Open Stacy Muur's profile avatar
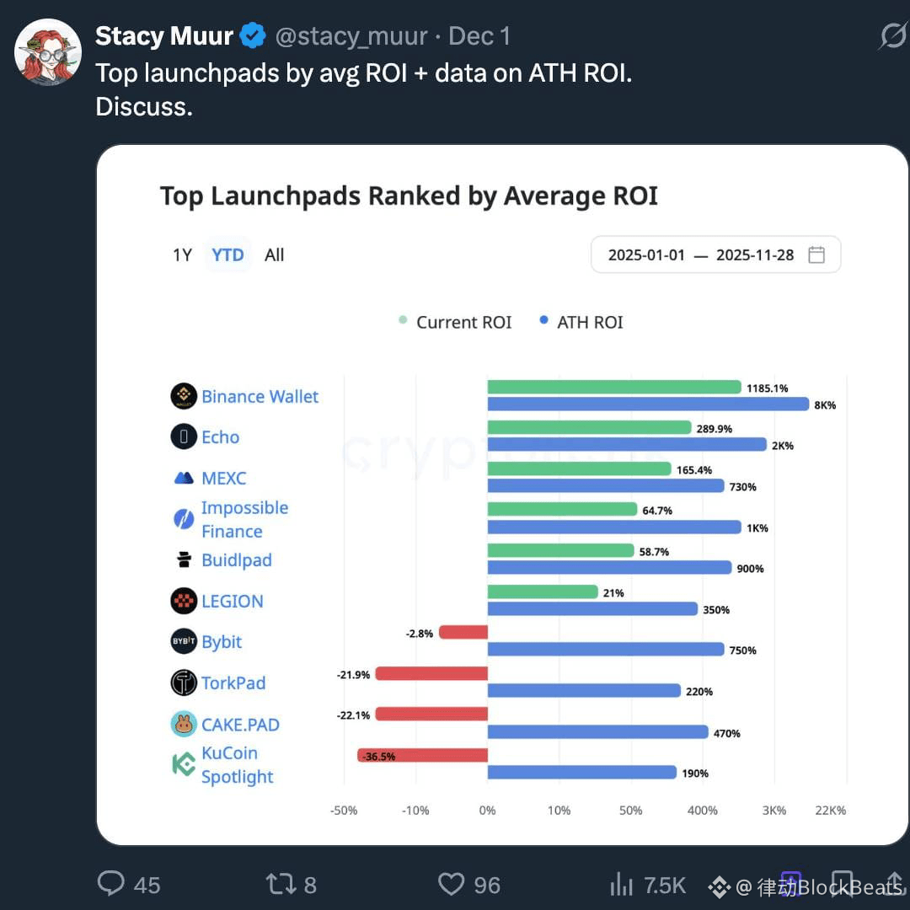The height and width of the screenshot is (910, 910). point(47,51)
